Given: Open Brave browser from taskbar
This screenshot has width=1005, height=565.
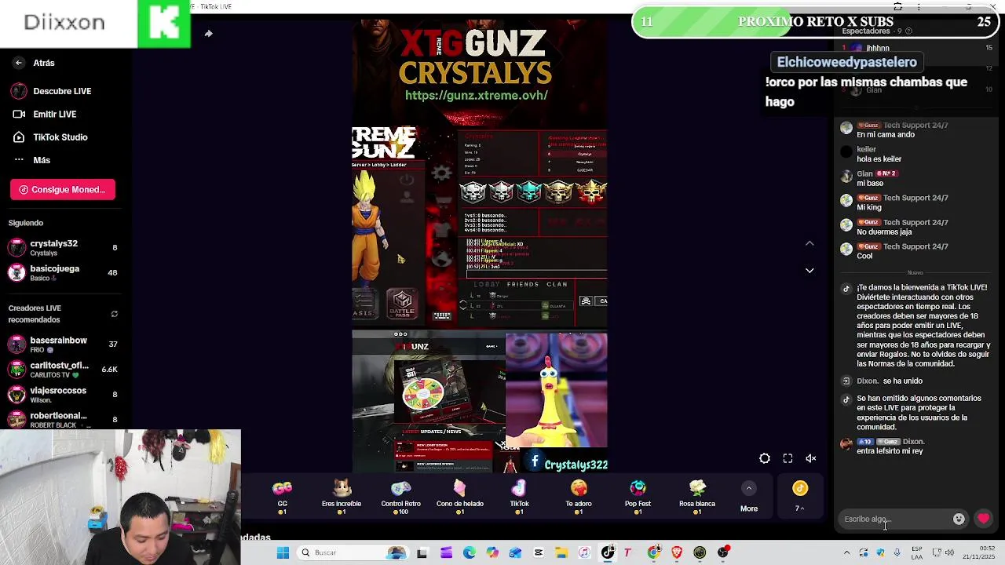Looking at the screenshot, I should tap(677, 552).
